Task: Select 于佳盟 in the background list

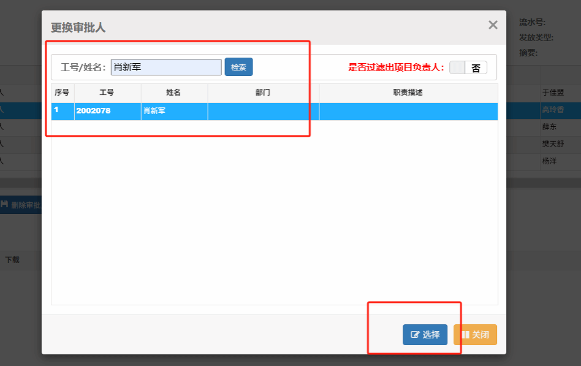Action: click(x=552, y=93)
